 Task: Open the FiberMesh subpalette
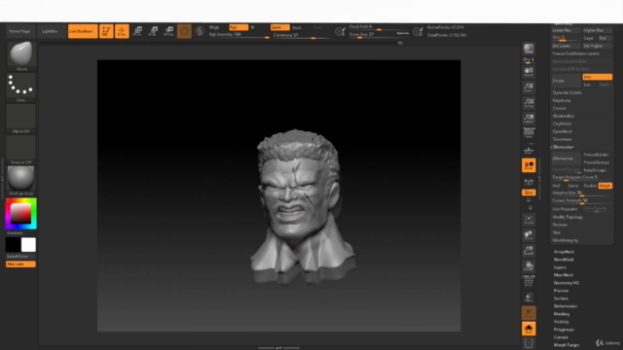tap(564, 275)
